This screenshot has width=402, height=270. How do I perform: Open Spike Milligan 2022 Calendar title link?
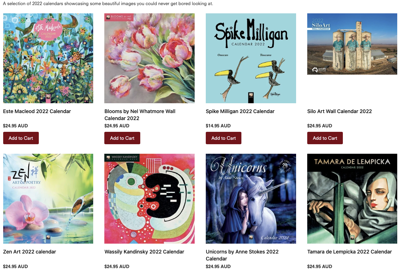point(240,111)
